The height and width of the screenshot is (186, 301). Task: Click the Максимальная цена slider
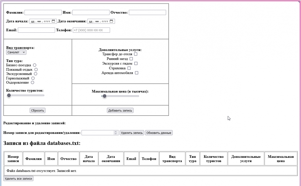pyautogui.click(x=120, y=96)
